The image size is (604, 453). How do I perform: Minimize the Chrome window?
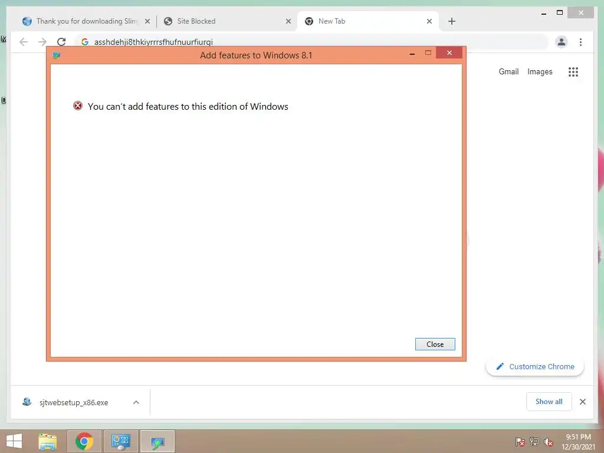(544, 13)
